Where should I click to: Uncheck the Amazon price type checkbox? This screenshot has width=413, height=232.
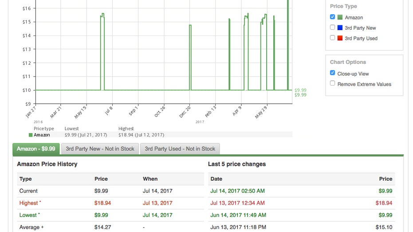(x=332, y=17)
